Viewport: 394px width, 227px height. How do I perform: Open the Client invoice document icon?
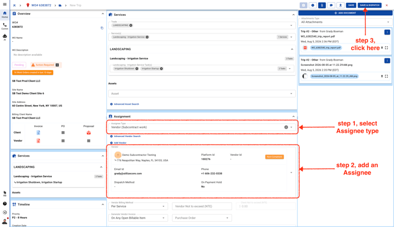[x=38, y=132]
